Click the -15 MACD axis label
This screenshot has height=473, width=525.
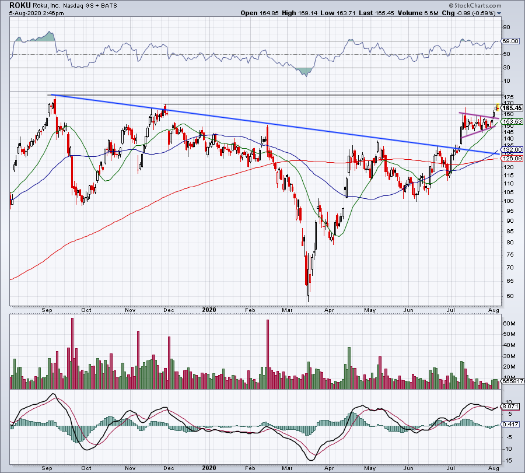508,461
